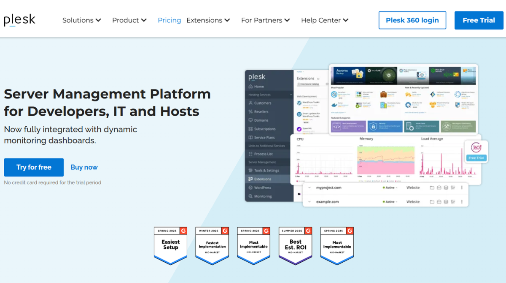Open the Best Est. ROI G2 badge

[x=295, y=245]
